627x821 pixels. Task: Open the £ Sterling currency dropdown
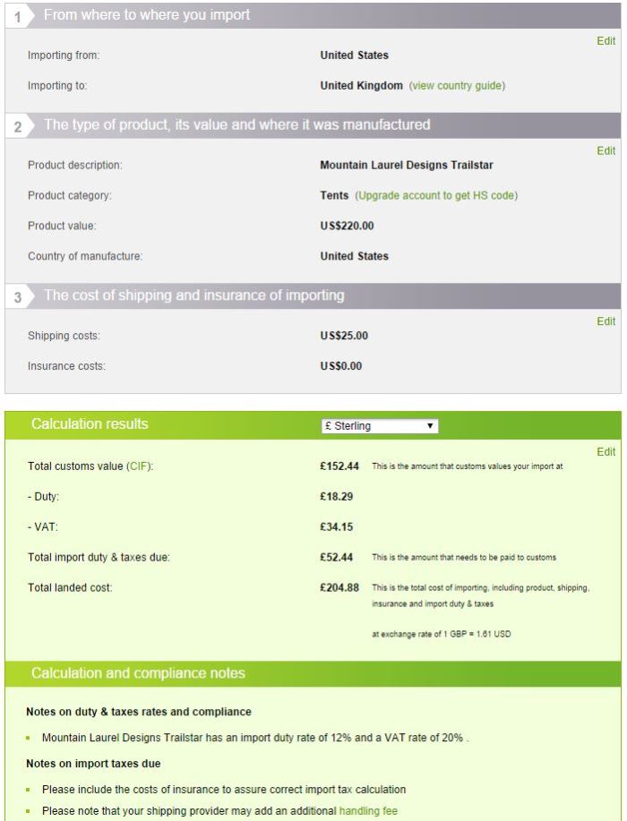pyautogui.click(x=381, y=425)
